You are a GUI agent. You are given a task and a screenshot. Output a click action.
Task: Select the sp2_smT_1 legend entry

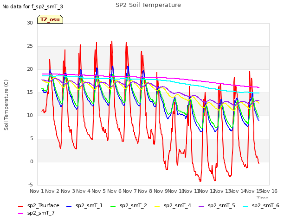[x=84, y=205]
